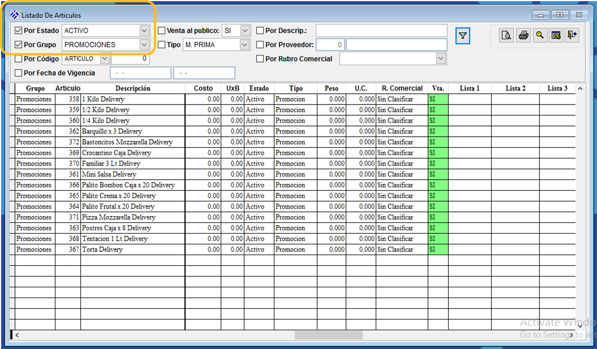Image resolution: width=597 pixels, height=349 pixels.
Task: Select the Pizza Mozzarella Delivery row
Action: 118,217
